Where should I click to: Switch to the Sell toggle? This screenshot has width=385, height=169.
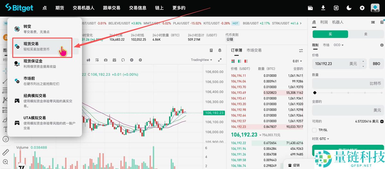366,34
